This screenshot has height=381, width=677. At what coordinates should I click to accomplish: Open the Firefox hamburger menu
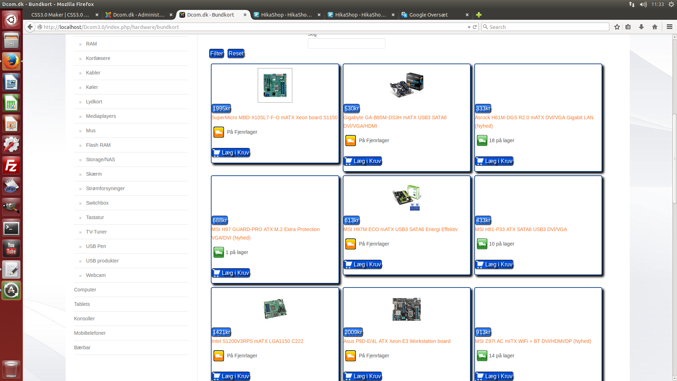[669, 27]
